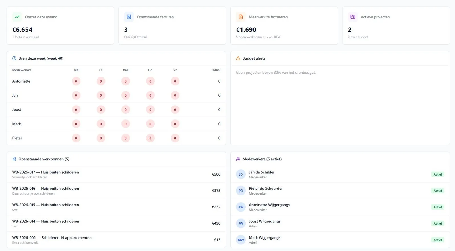
Task: Click Jan's Thursday hours bubble
Action: (x=150, y=96)
